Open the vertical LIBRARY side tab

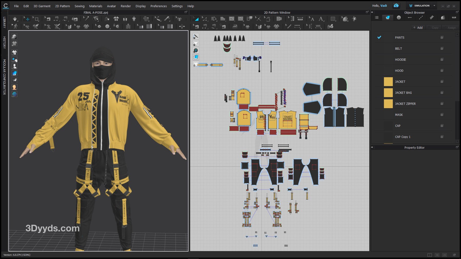[4, 22]
